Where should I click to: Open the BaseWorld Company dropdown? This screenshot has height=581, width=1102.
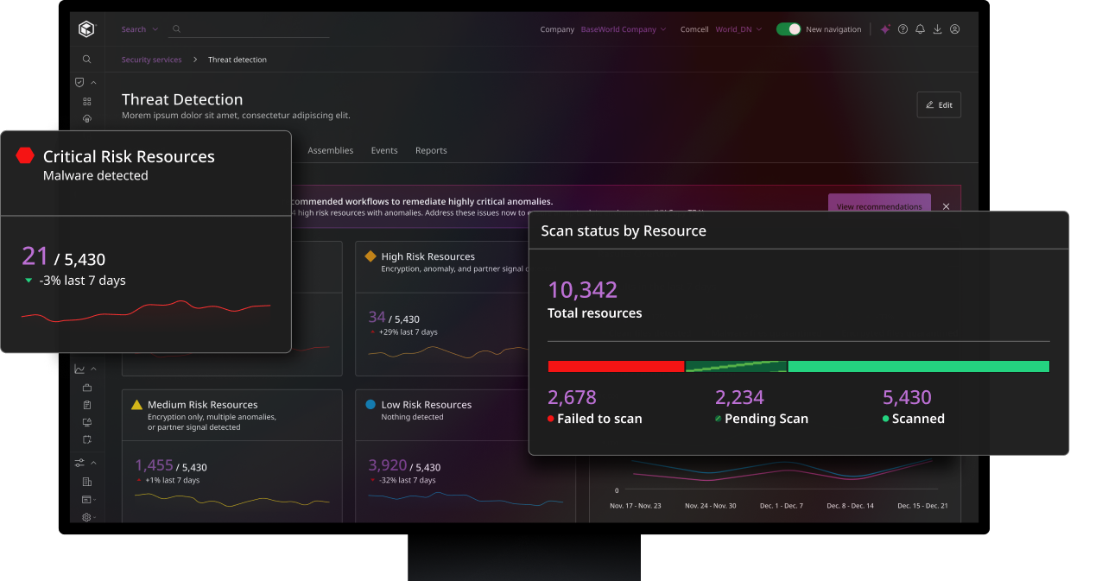[623, 29]
